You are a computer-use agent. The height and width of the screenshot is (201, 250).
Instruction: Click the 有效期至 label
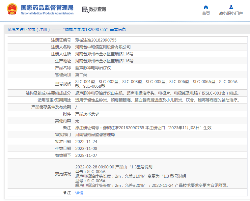[x=63, y=156]
